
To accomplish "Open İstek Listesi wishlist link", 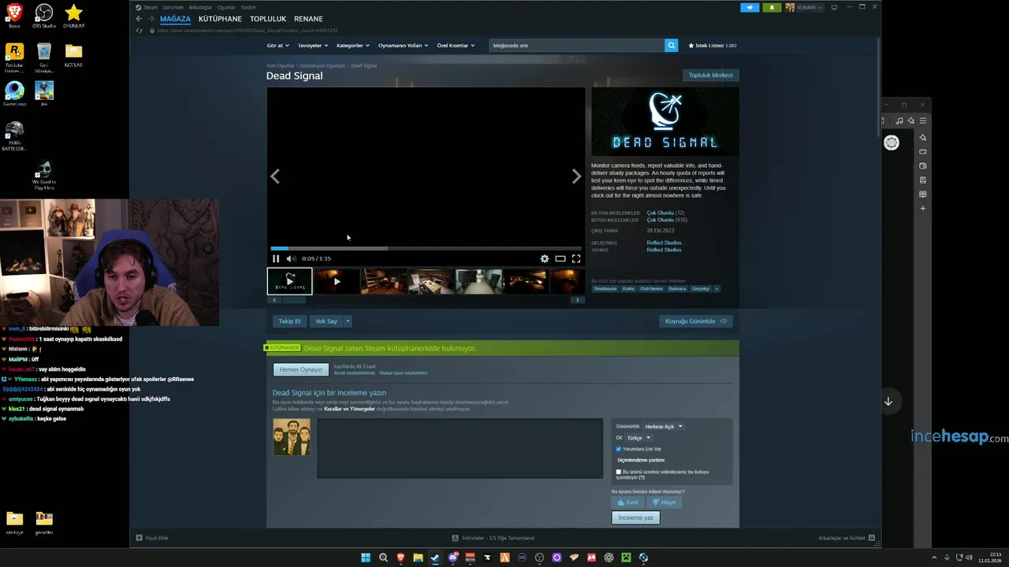I will 713,46.
